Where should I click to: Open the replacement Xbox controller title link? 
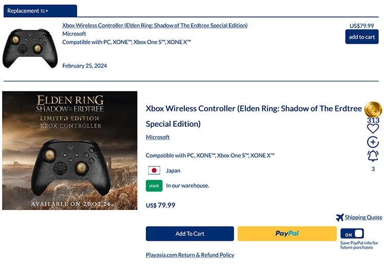[155, 25]
